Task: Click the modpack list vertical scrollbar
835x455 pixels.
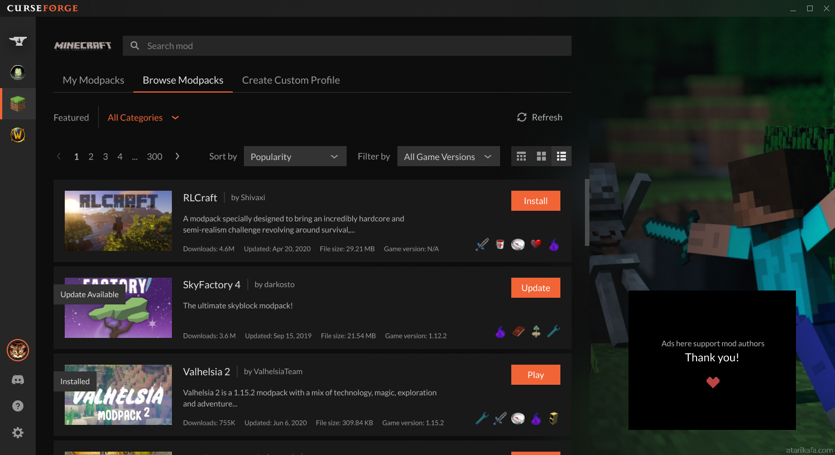Action: pos(587,212)
